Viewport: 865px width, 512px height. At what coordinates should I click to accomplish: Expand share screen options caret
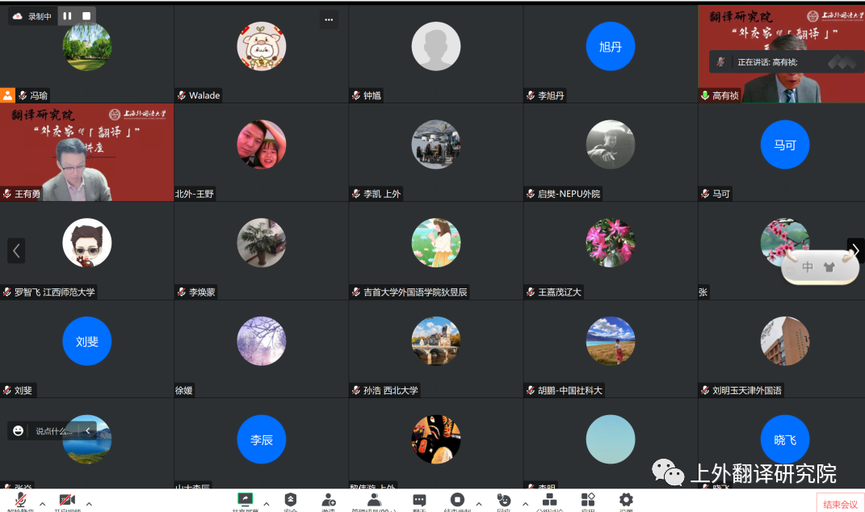(x=267, y=504)
